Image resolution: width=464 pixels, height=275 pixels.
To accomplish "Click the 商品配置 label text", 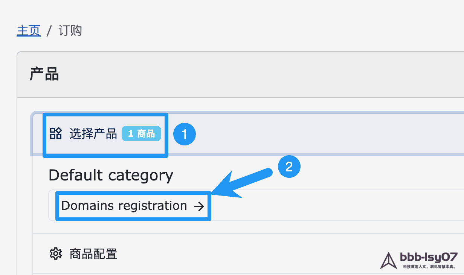I will pyautogui.click(x=93, y=254).
